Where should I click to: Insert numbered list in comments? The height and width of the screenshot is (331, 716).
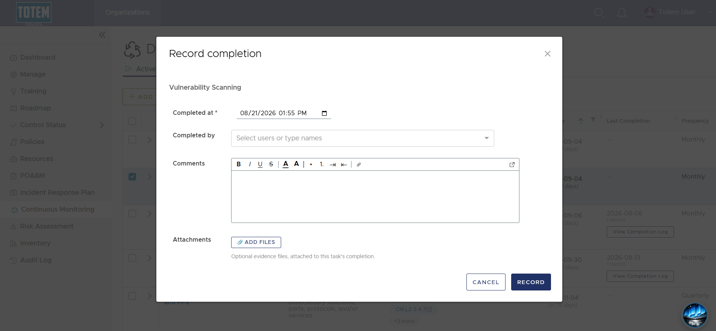pos(322,164)
